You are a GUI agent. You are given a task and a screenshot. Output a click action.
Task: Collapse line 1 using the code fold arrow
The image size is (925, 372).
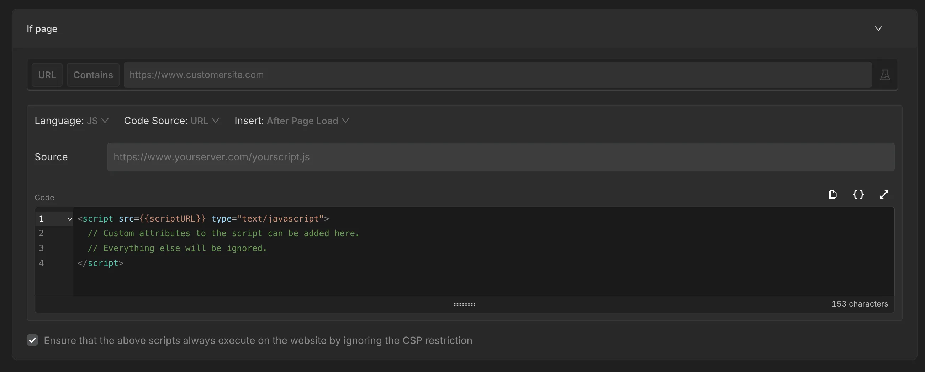click(69, 219)
